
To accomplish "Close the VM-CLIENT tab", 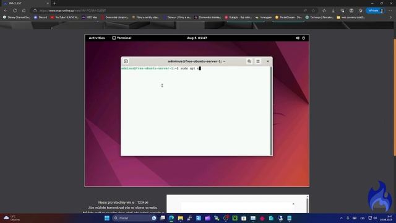I will coord(48,3).
